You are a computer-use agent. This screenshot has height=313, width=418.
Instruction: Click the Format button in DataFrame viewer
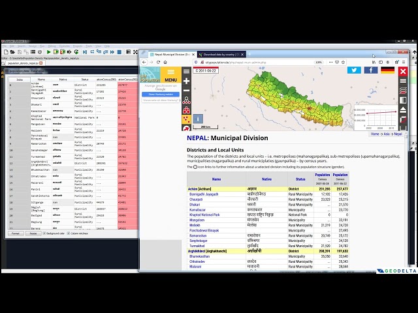(x=16, y=233)
